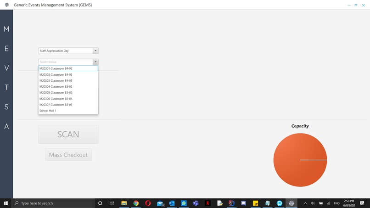The image size is (370, 208).
Task: Select M20307 Classroom B5-05 venue
Action: [x=68, y=105]
